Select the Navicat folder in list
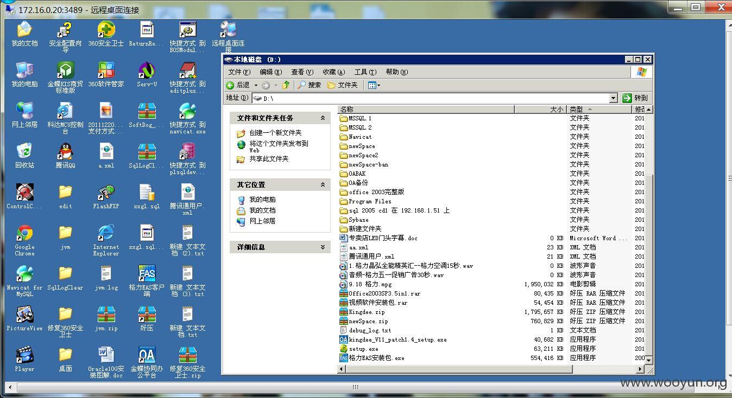The width and height of the screenshot is (732, 398). click(x=356, y=137)
